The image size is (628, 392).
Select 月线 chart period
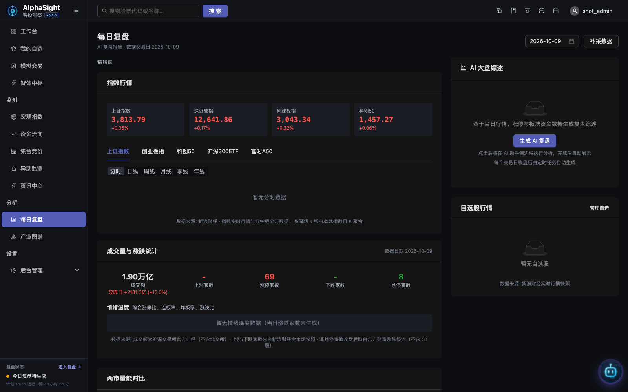click(x=166, y=171)
